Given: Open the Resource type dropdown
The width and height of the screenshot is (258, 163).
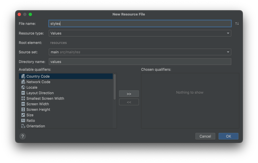Looking at the screenshot, I should coord(140,33).
